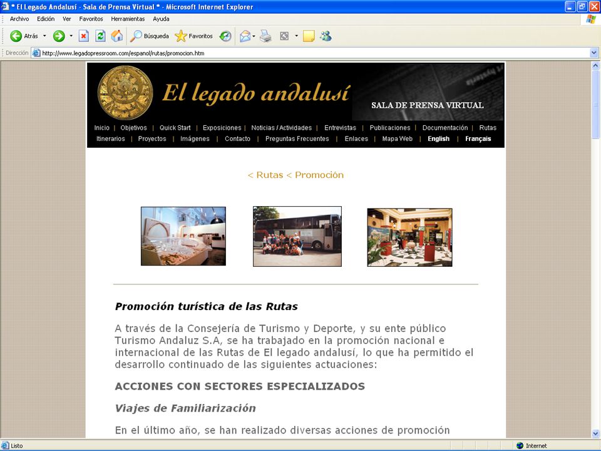Open the Herramientas menu
601x451 pixels.
[x=128, y=19]
